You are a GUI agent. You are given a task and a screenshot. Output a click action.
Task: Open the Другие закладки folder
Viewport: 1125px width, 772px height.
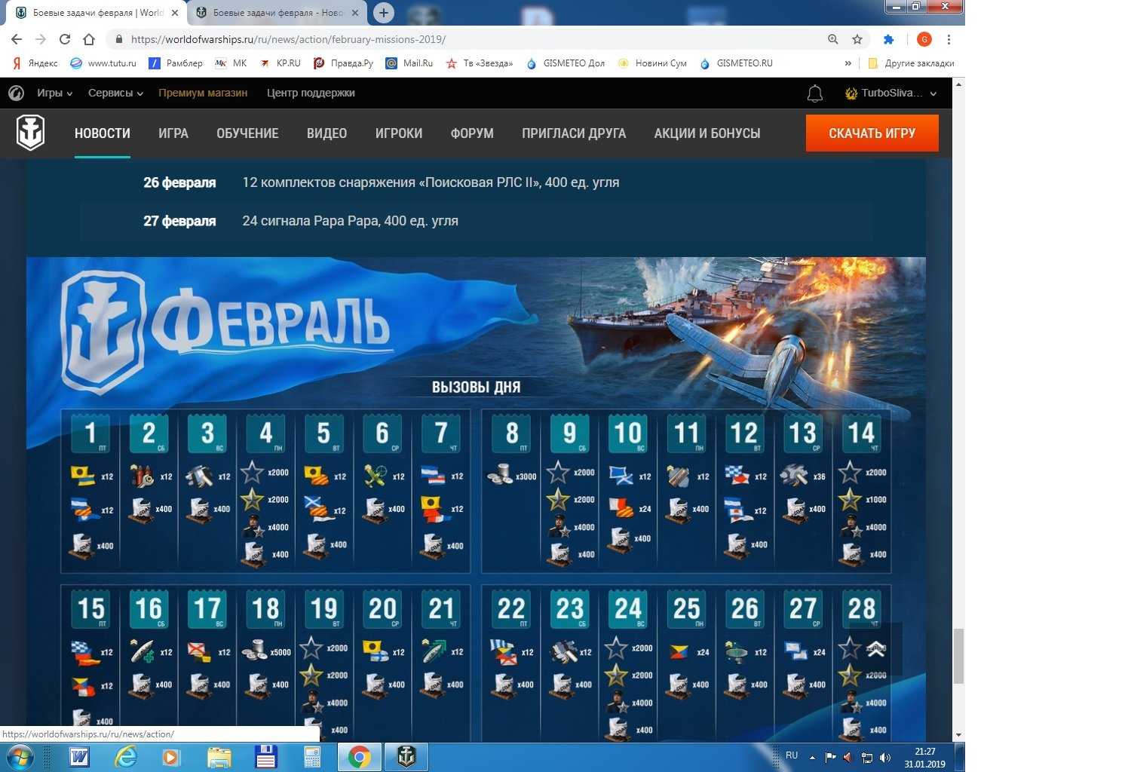911,63
